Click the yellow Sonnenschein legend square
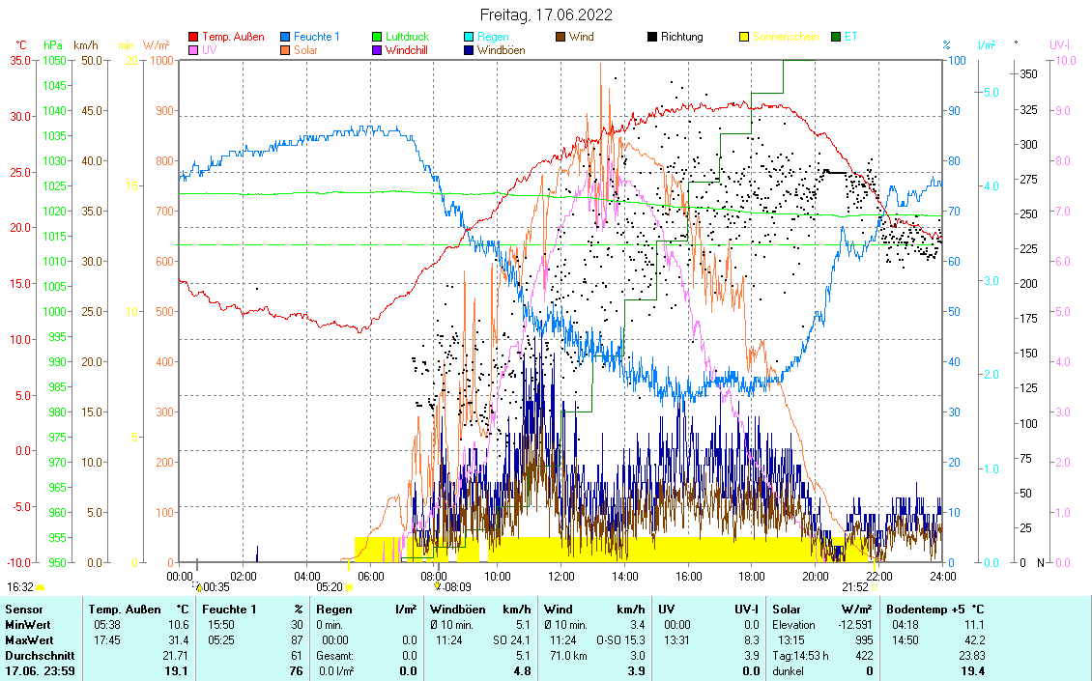Image resolution: width=1092 pixels, height=681 pixels. pyautogui.click(x=744, y=37)
